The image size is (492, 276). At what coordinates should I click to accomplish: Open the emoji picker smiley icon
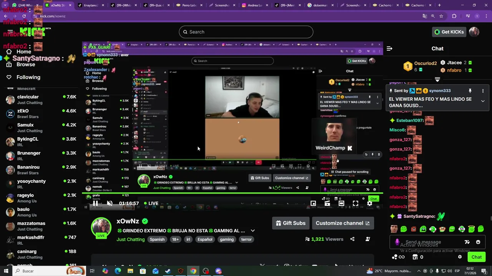(478, 242)
